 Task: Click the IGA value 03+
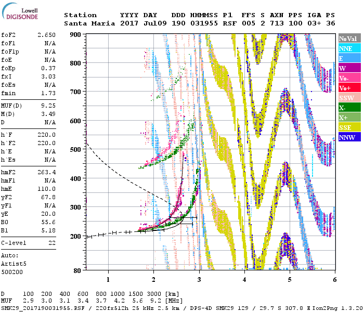314,23
